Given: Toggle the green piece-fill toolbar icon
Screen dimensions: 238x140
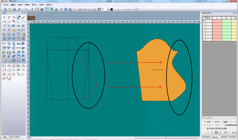Looking at the screenshot, I should point(51,9).
